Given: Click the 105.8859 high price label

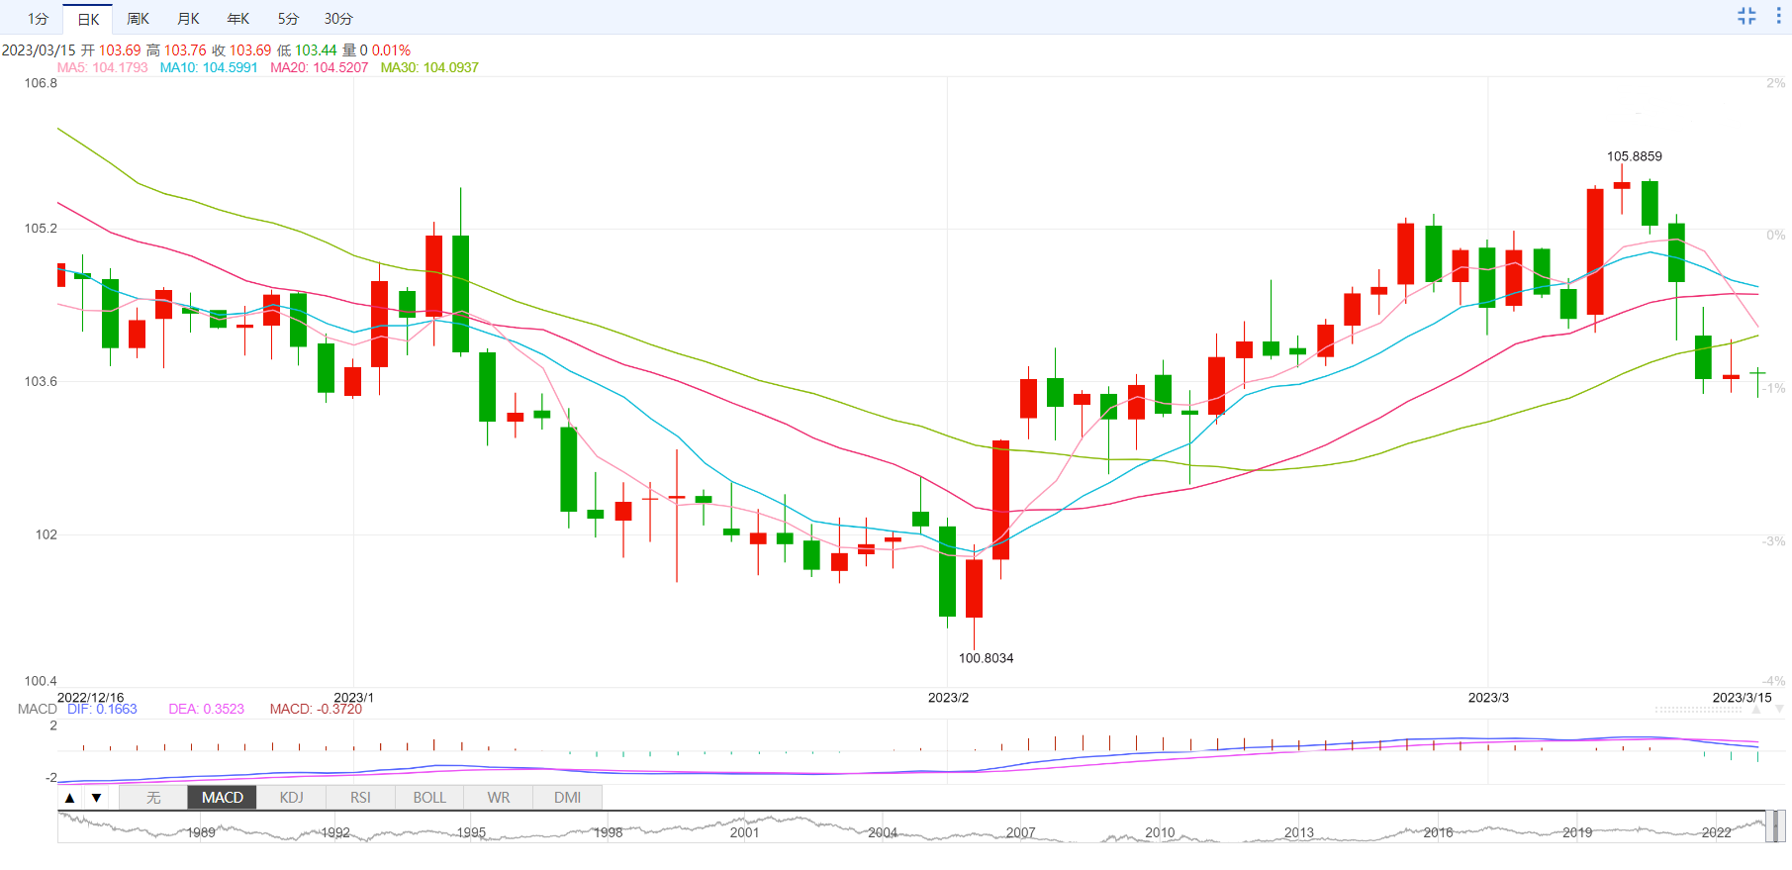Looking at the screenshot, I should (x=1635, y=156).
